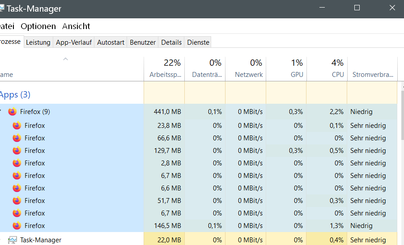Open the Dienste tab
404x245 pixels.
click(x=198, y=42)
